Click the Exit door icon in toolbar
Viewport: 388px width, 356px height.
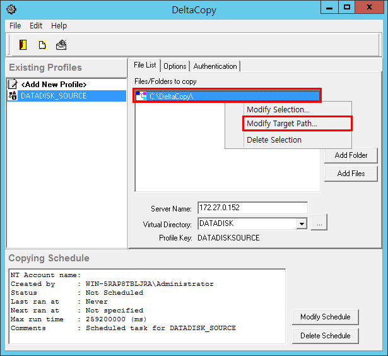(x=23, y=45)
